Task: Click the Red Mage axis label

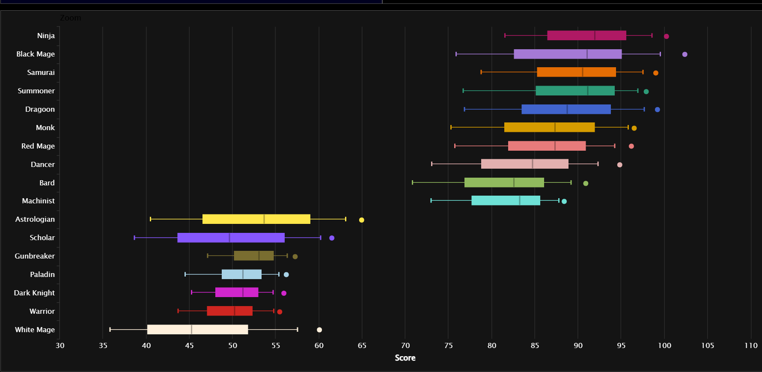Action: coord(38,146)
